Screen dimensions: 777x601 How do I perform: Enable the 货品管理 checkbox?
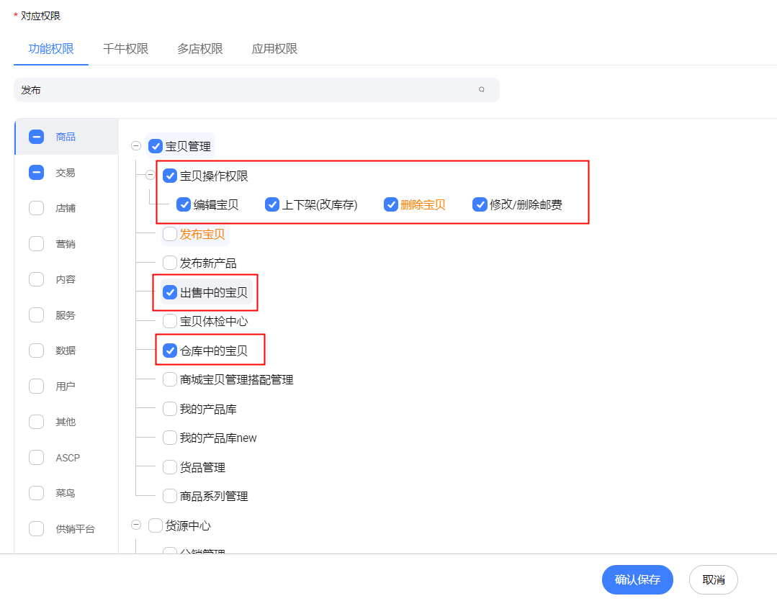[170, 467]
